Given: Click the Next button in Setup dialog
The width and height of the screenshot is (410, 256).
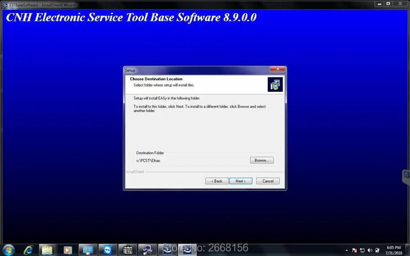Looking at the screenshot, I should pyautogui.click(x=241, y=181).
